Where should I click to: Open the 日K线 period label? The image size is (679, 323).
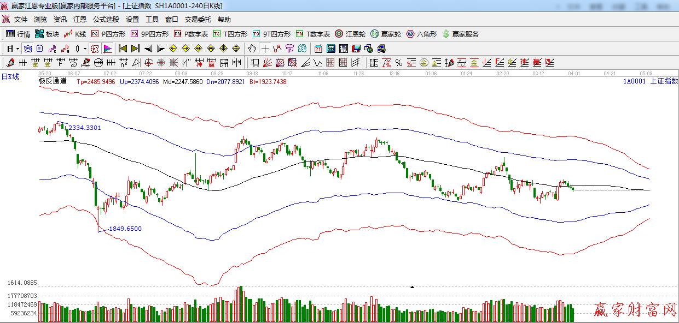coord(10,77)
